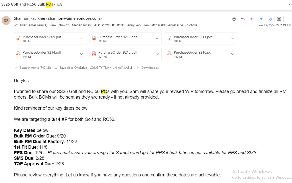Click the emoji reaction smiley icon
Viewport: 292px width, 183px height.
coord(234,19)
